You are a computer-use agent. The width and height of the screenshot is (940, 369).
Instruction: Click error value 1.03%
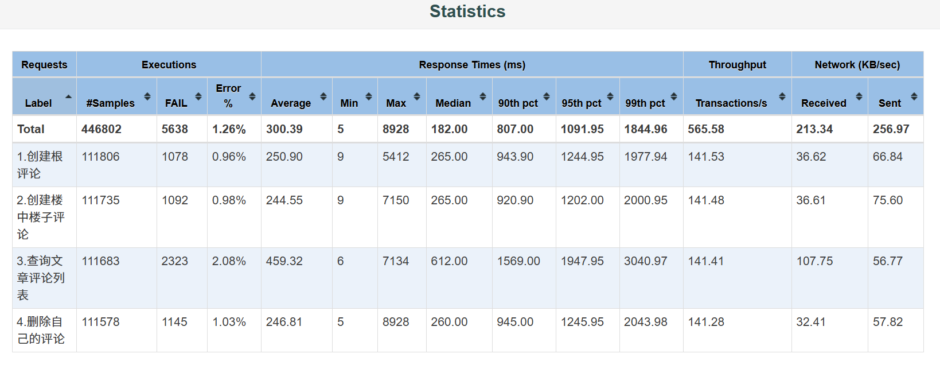point(229,322)
